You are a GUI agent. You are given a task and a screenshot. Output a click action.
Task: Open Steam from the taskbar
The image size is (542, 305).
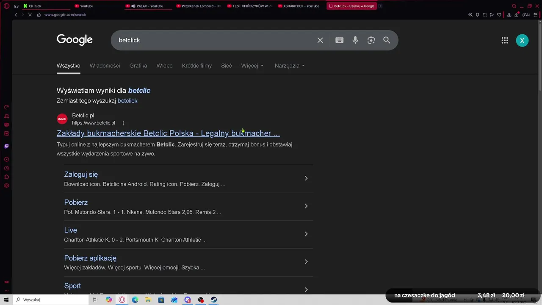(x=214, y=299)
